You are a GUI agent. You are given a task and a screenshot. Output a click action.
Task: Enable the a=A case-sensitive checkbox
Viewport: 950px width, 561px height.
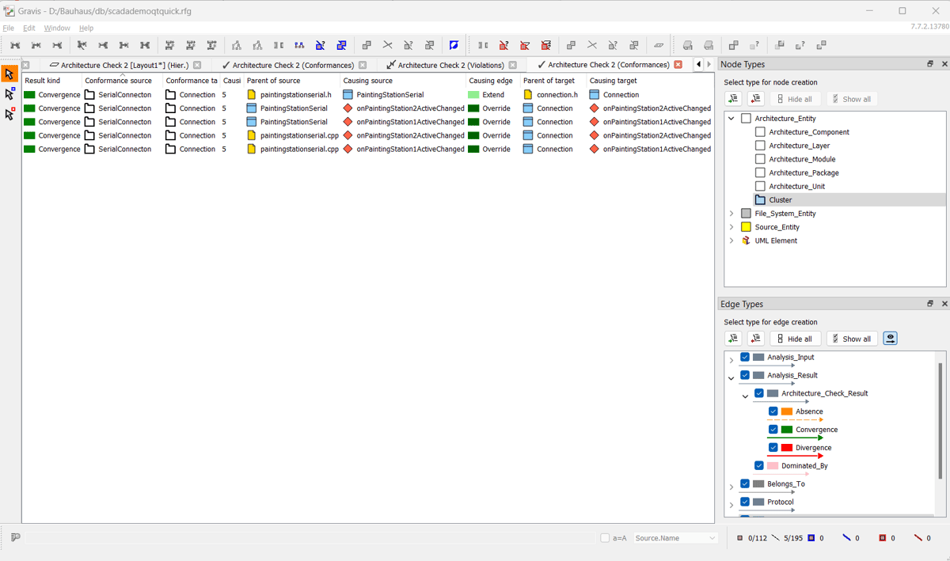(605, 538)
